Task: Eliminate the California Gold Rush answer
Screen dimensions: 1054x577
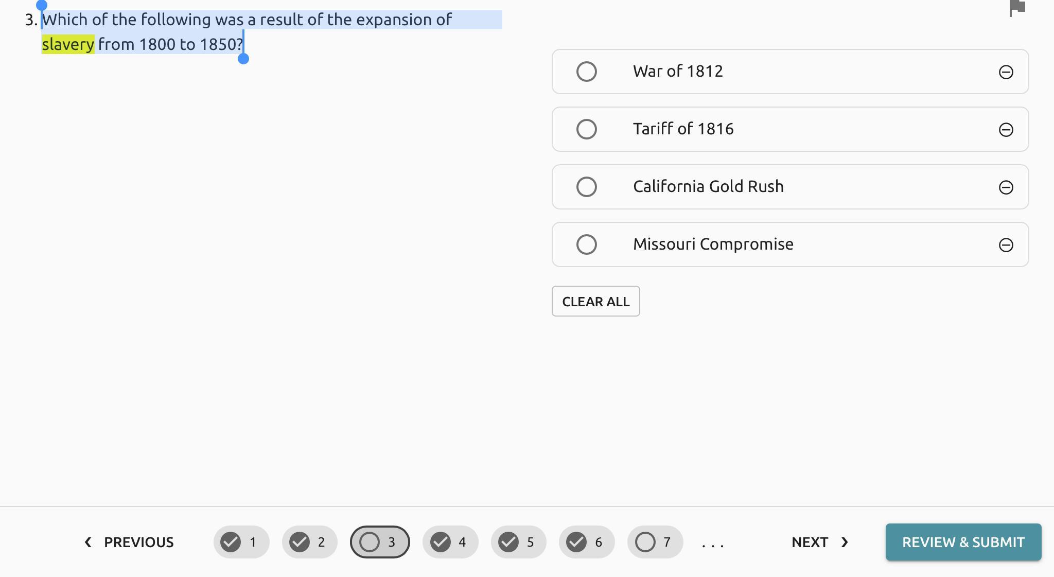Action: (x=1006, y=187)
